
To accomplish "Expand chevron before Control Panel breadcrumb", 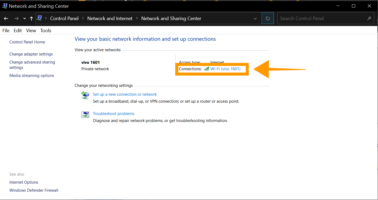I will tap(46, 18).
